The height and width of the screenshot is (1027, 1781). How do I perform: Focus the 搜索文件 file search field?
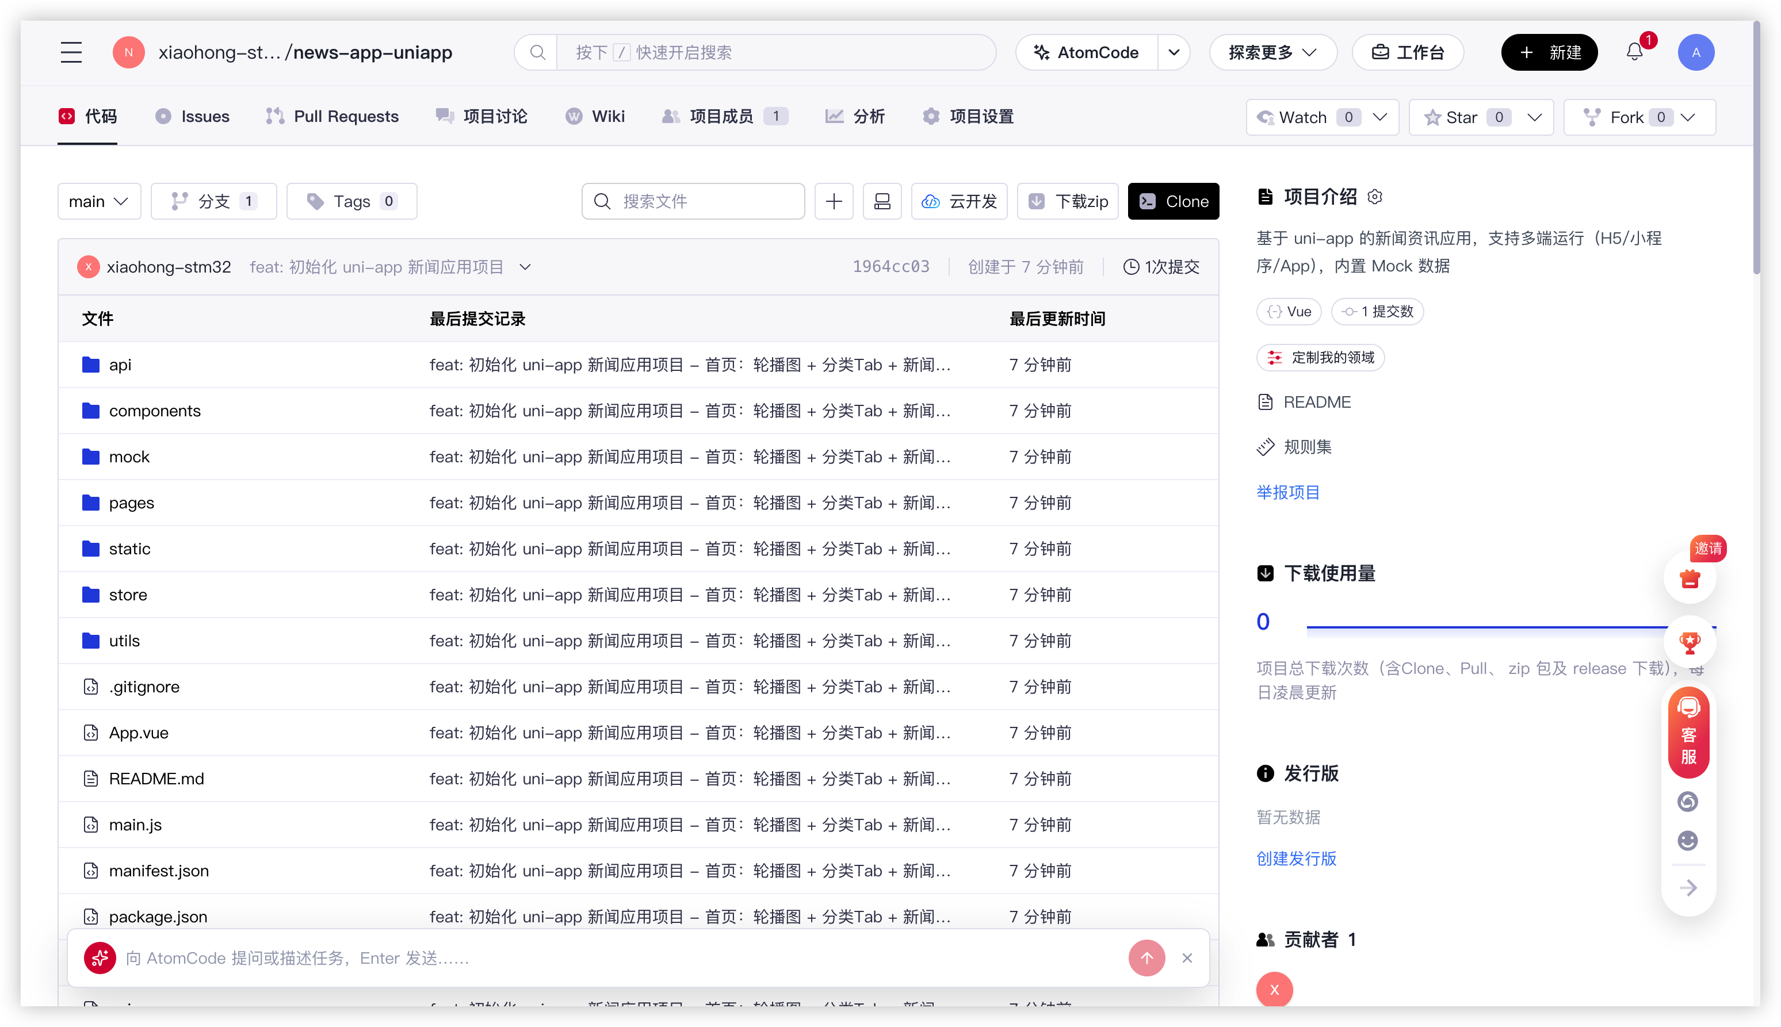coord(693,202)
